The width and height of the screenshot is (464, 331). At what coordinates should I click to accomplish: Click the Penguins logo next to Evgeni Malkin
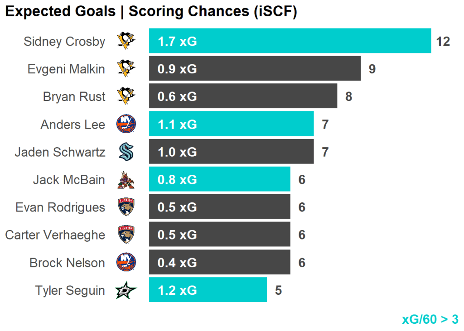126,69
